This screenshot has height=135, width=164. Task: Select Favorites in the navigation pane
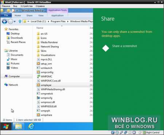[13, 29]
